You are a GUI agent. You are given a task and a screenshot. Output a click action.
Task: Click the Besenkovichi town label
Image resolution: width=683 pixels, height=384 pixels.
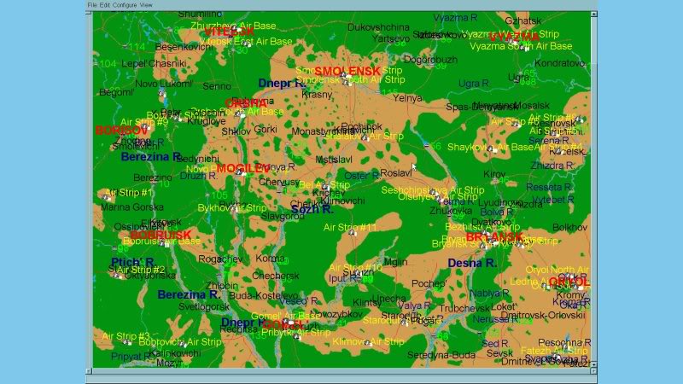(184, 47)
